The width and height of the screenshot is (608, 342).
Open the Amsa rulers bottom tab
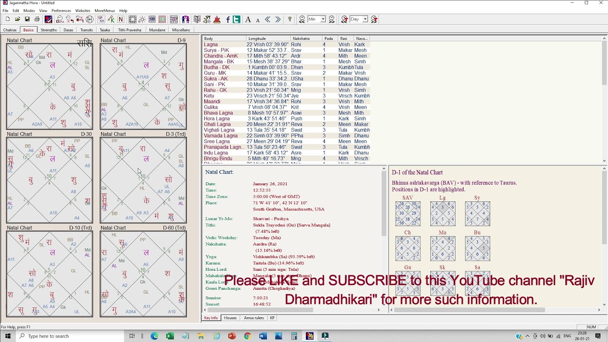point(254,318)
